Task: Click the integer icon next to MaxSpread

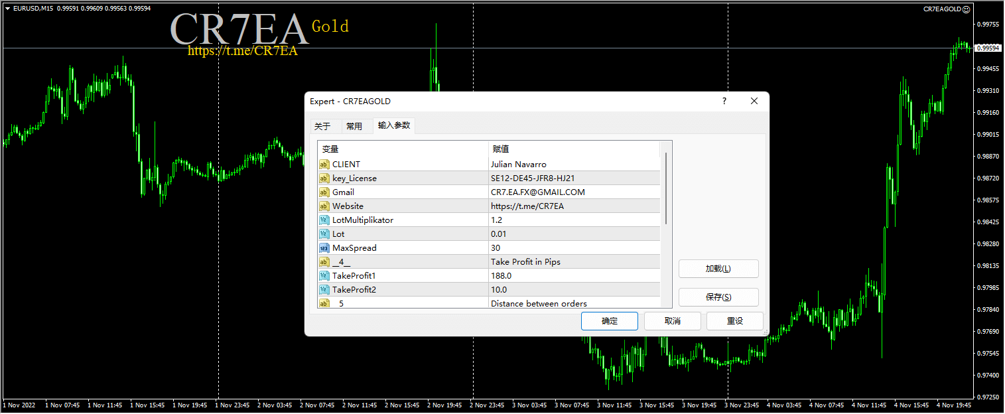Action: (x=324, y=248)
